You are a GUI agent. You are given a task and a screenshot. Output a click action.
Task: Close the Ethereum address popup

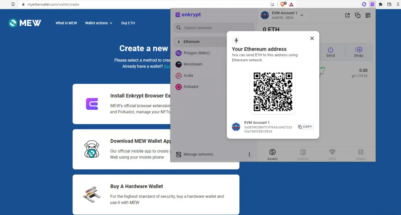pyautogui.click(x=312, y=38)
